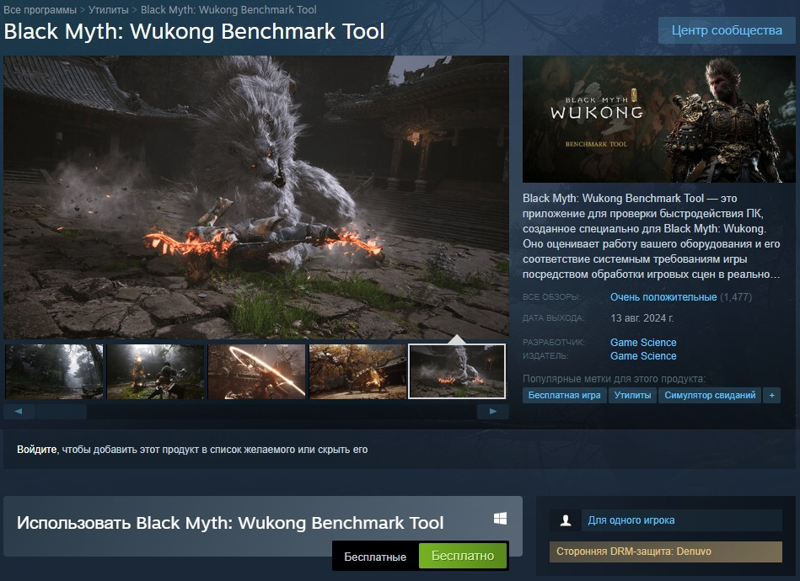Select the 'Утилиты' popular tag

click(632, 395)
